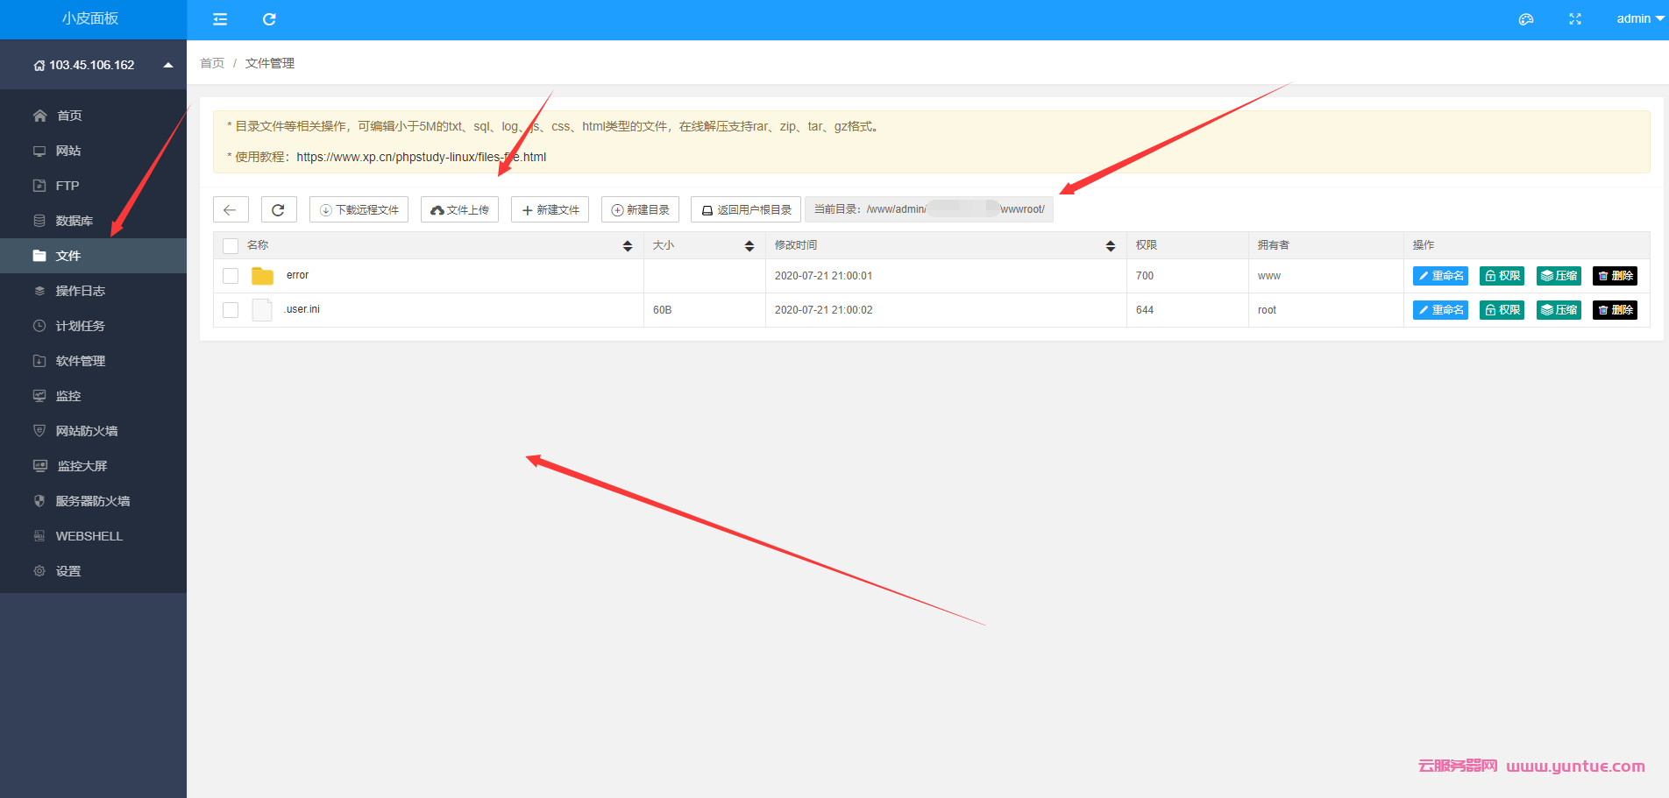Click the .user.ini file icon
The width and height of the screenshot is (1669, 798).
pyautogui.click(x=262, y=310)
